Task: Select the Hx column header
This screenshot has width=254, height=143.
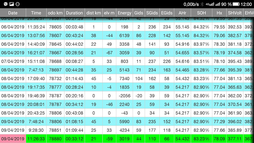Action: pyautogui.click(x=219, y=13)
